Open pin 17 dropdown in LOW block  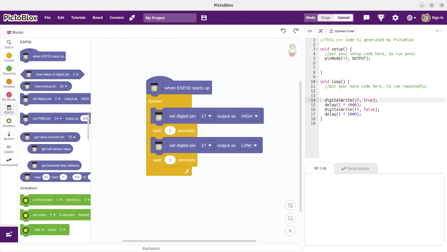[x=206, y=145]
